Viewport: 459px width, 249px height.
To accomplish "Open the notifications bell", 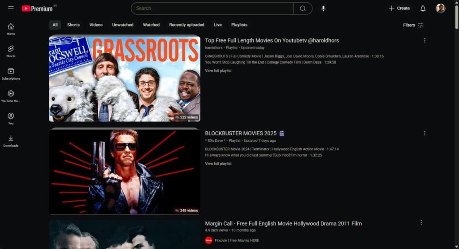I will tap(423, 9).
